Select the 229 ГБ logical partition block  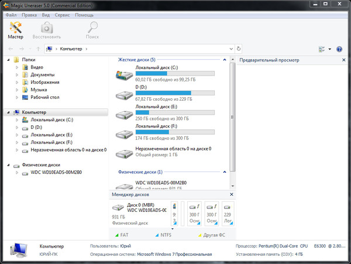pyautogui.click(x=228, y=214)
